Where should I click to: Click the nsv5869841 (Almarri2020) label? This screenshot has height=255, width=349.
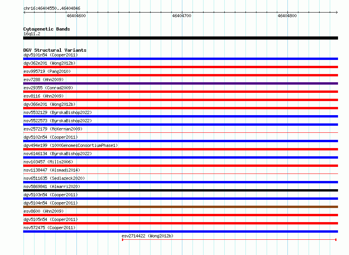coord(52,186)
